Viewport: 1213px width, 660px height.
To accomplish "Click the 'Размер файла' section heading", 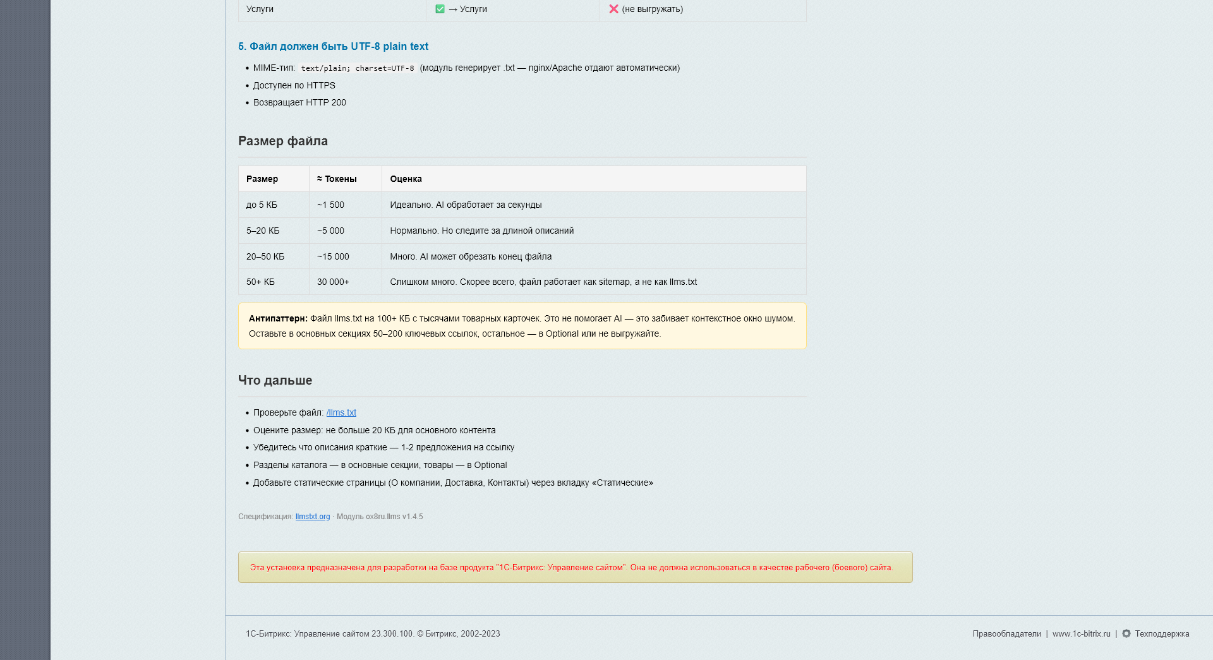I will 282,141.
